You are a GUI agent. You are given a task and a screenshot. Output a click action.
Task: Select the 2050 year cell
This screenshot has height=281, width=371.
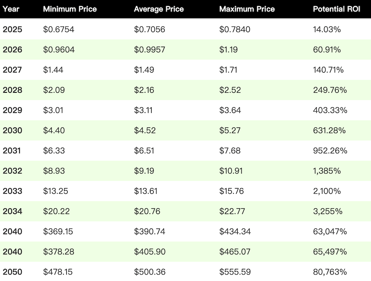click(12, 272)
